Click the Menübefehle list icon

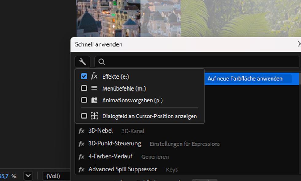pyautogui.click(x=94, y=88)
